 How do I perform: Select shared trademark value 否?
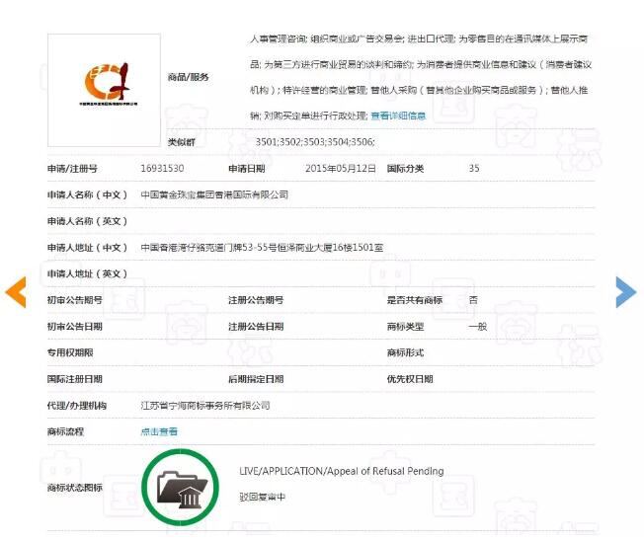point(473,300)
